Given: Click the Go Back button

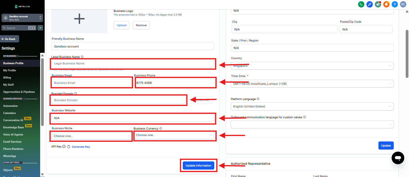Looking at the screenshot, I should (x=10, y=39).
